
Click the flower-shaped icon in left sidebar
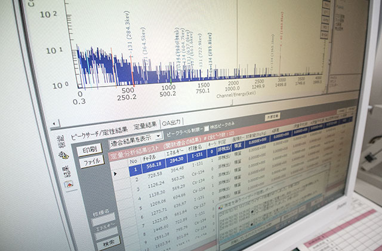62,154
